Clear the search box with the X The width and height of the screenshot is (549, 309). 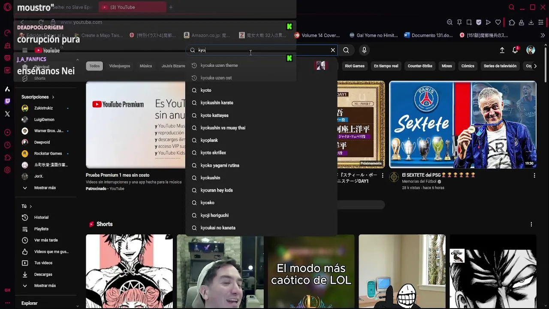[333, 50]
